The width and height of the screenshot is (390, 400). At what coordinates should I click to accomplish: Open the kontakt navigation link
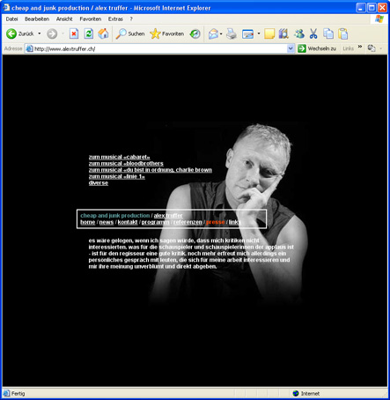[x=128, y=222]
